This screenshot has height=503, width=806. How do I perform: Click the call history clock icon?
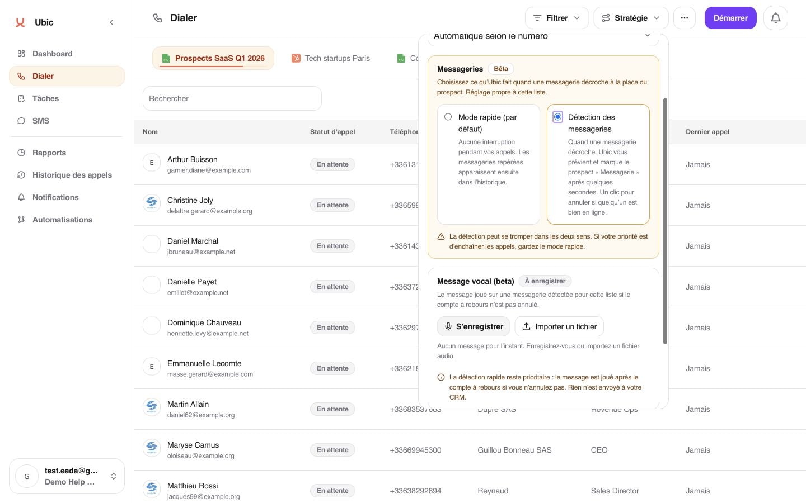[x=21, y=175]
